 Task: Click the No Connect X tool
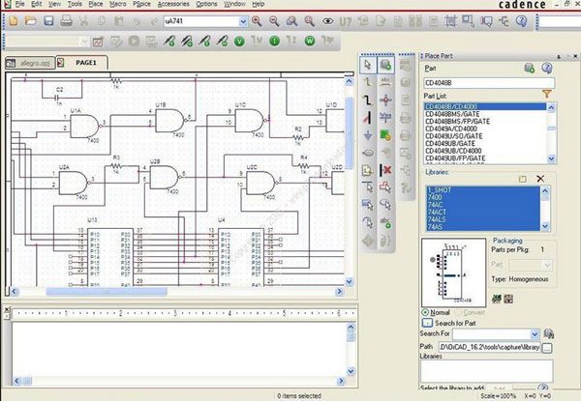coord(385,170)
